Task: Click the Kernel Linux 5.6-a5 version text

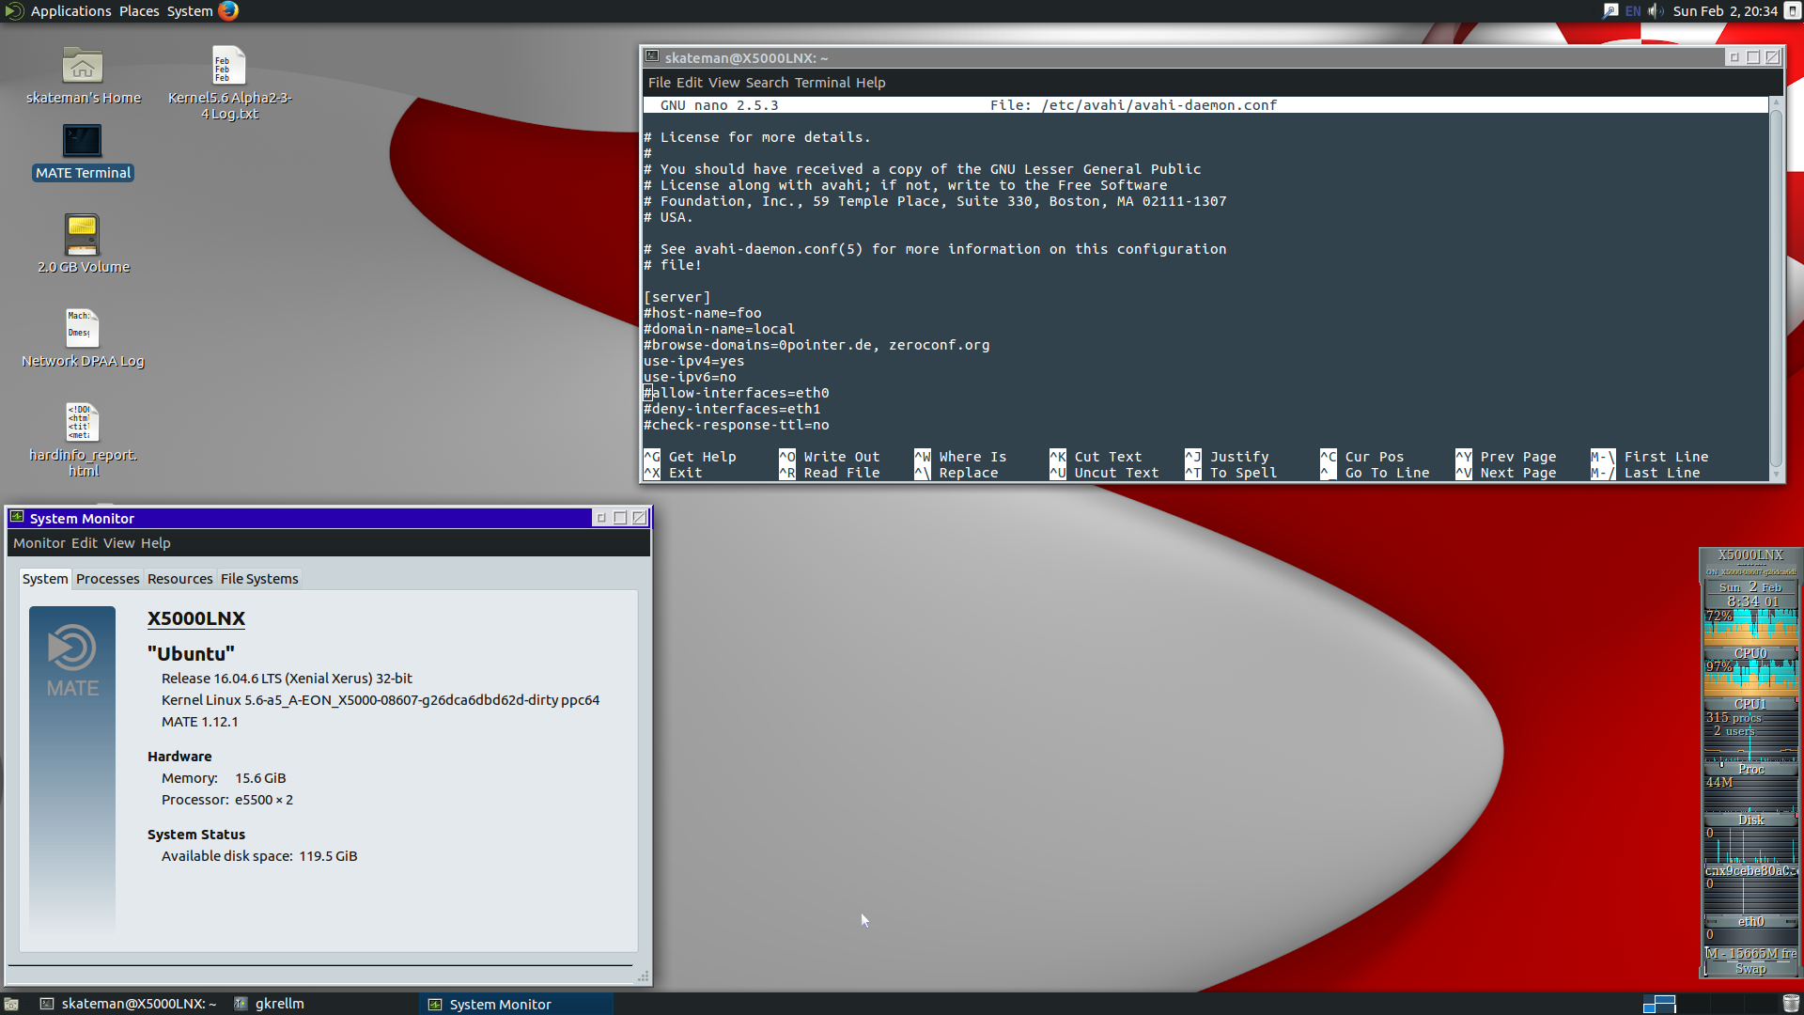Action: pos(381,700)
